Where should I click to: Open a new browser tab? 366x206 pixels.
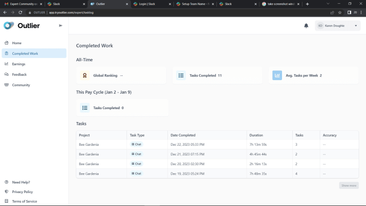pyautogui.click(x=307, y=4)
